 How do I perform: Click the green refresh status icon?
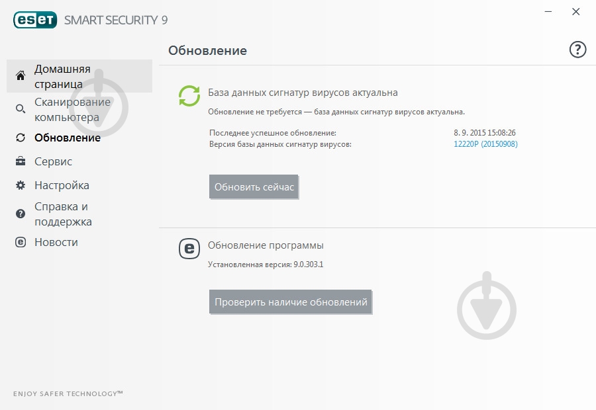coord(188,95)
